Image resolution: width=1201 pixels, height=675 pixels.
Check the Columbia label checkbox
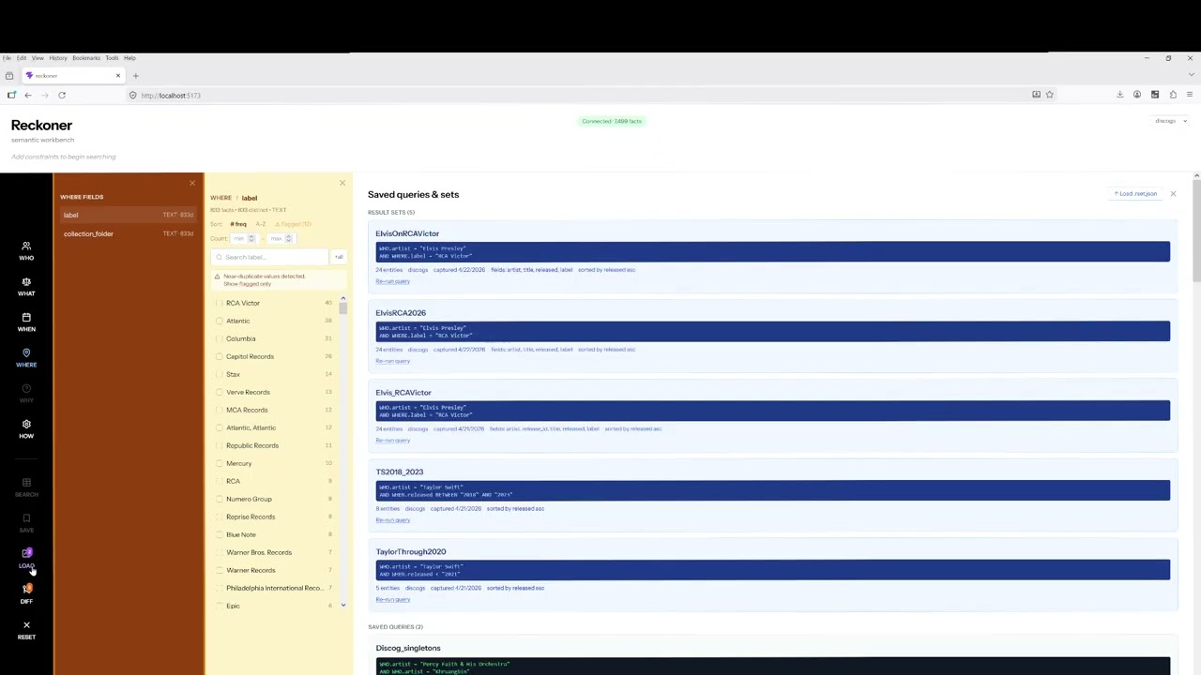(x=220, y=338)
